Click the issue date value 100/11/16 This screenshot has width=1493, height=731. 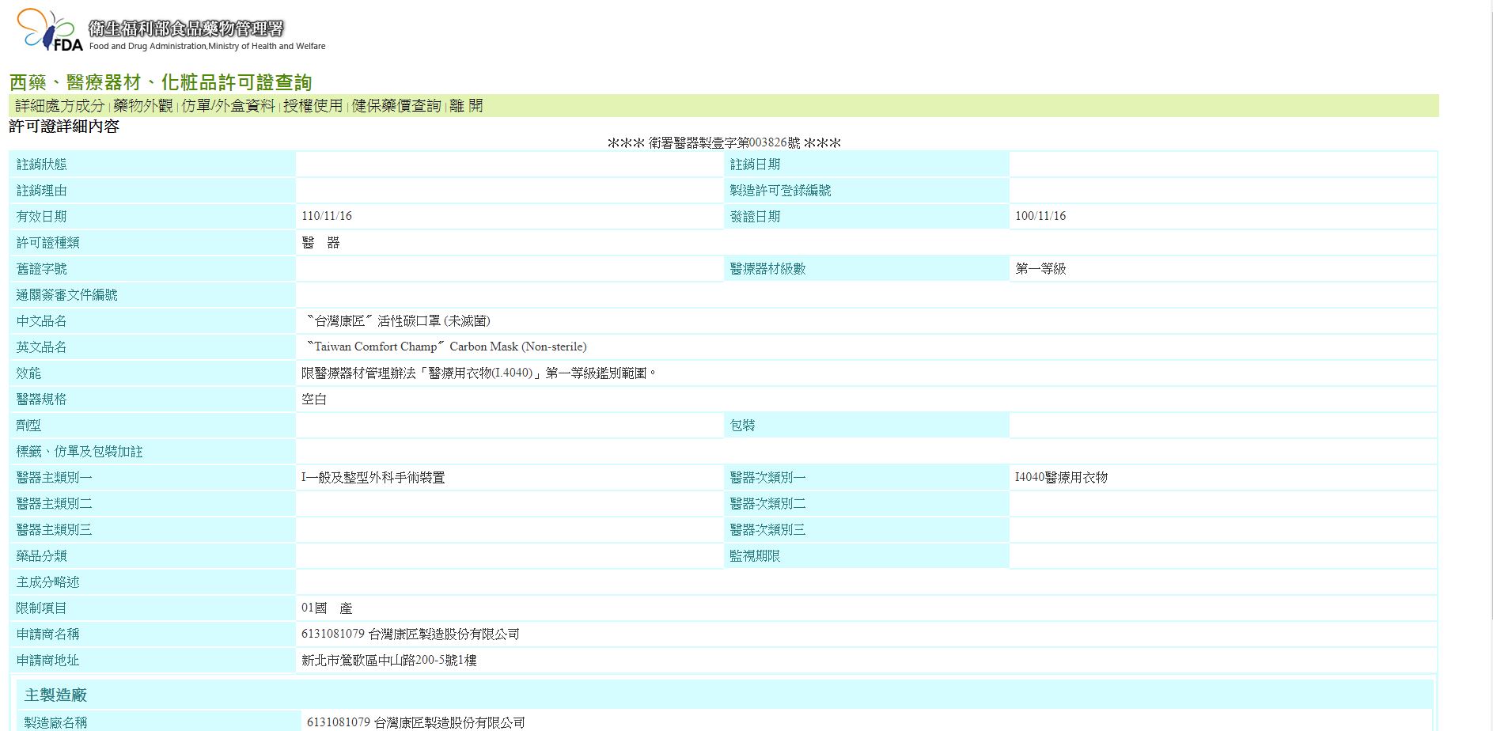click(x=1040, y=216)
